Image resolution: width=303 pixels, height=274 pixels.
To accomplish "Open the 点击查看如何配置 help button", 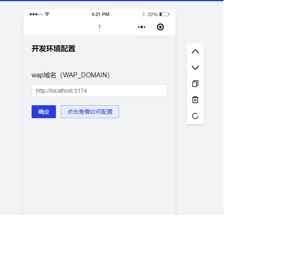I will pyautogui.click(x=90, y=112).
